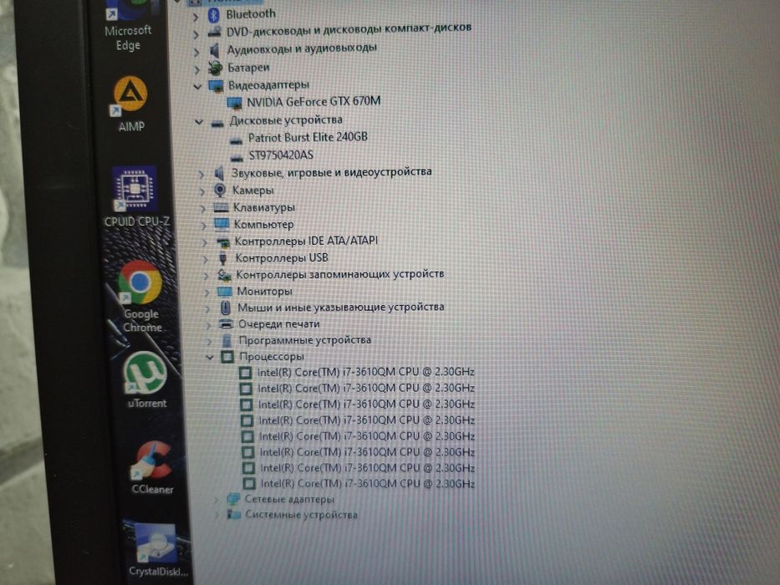Open the uTorrent desktop shortcut
This screenshot has height=585, width=780.
pyautogui.click(x=146, y=380)
